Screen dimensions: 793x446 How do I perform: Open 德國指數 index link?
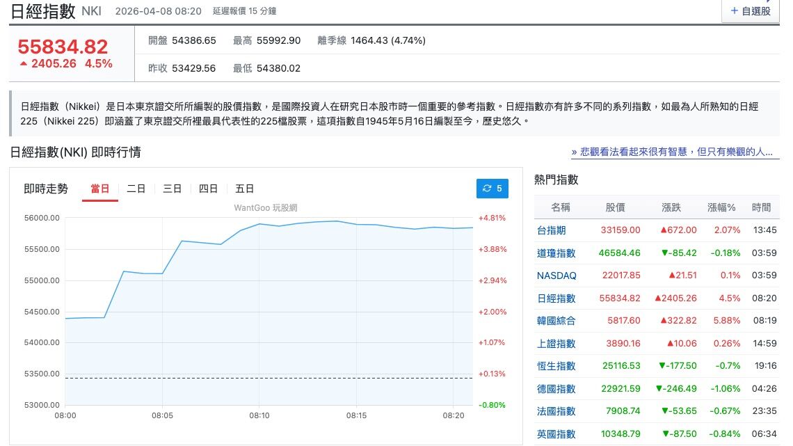point(556,389)
